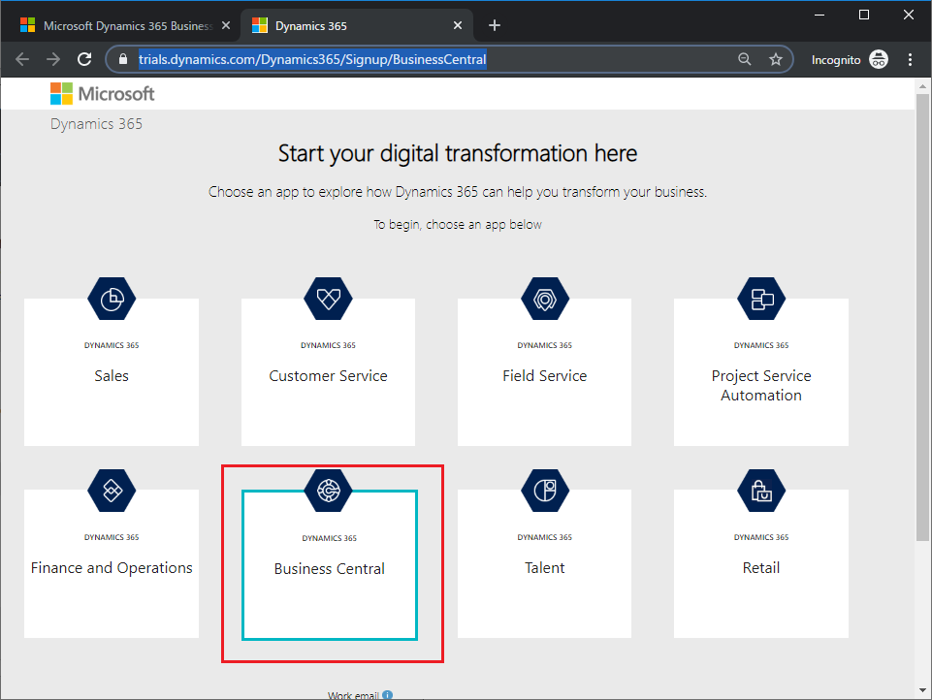Screen dimensions: 932x700
Task: Open the Sales app hexagon icon
Action: 112,299
